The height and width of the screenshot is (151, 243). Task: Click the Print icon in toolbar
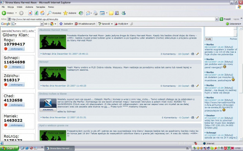click(96, 13)
